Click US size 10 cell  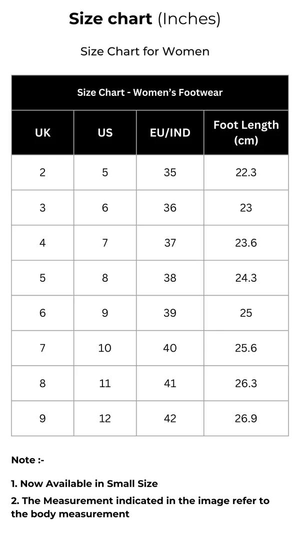coord(105,348)
